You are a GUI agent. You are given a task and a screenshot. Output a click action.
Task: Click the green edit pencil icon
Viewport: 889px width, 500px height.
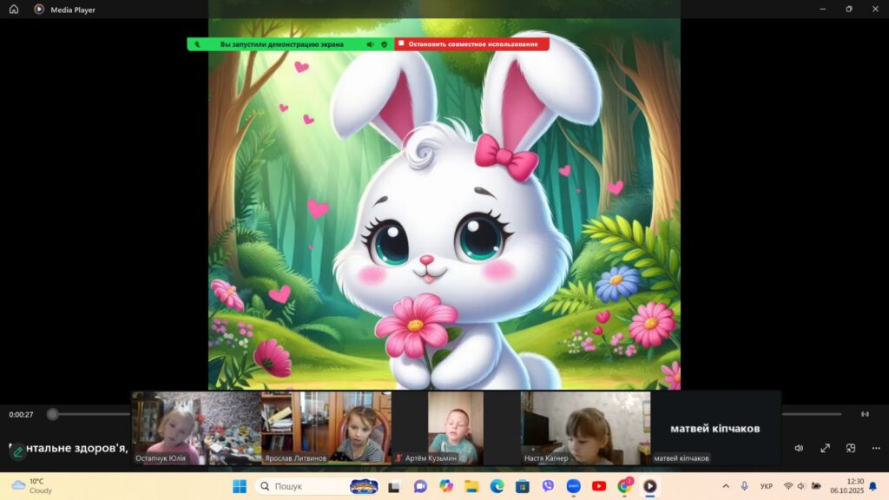[18, 451]
